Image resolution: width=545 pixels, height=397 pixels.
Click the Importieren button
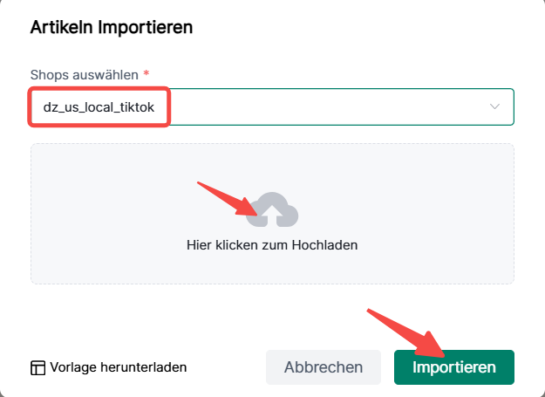(x=453, y=367)
